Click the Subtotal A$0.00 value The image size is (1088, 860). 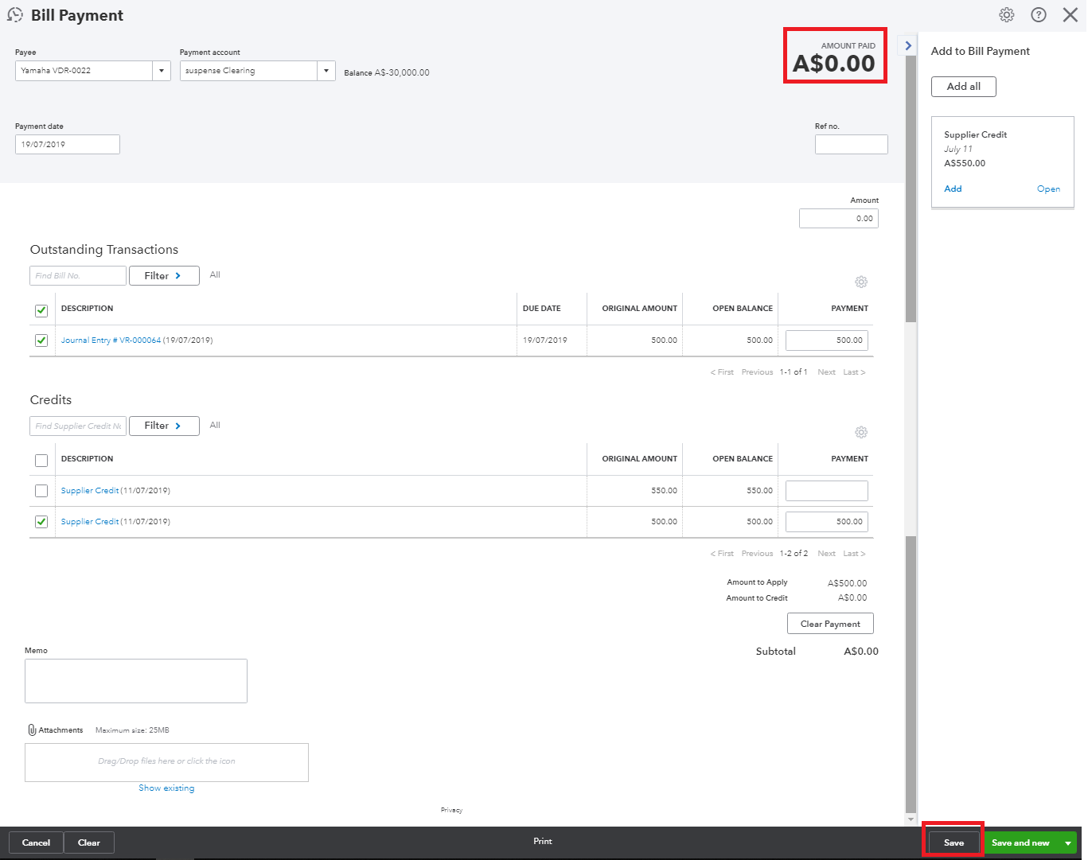(x=861, y=651)
